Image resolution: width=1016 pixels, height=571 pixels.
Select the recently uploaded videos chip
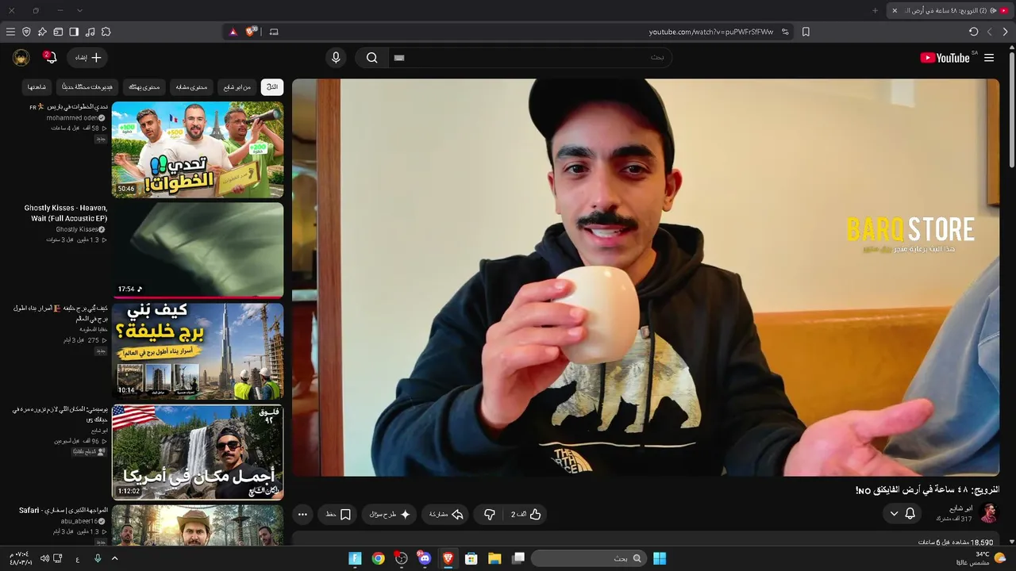tap(87, 86)
